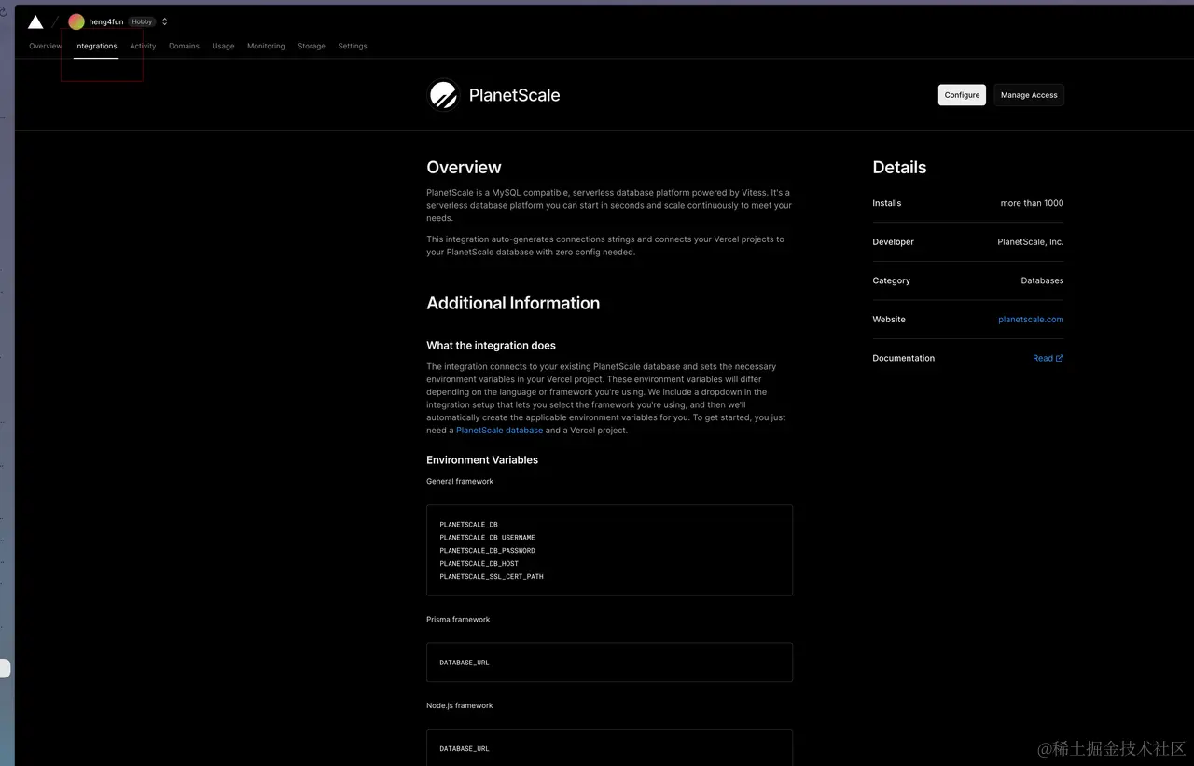Click the Overview section heading
The width and height of the screenshot is (1194, 766).
(464, 168)
